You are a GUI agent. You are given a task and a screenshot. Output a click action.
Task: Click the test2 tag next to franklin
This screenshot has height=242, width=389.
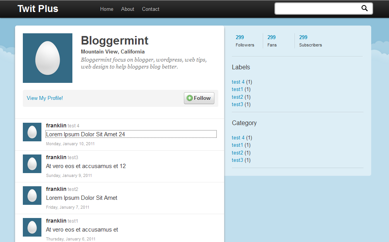click(x=73, y=189)
